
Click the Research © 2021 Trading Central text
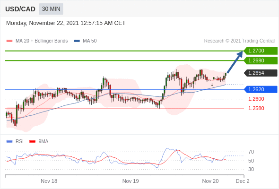[239, 41]
